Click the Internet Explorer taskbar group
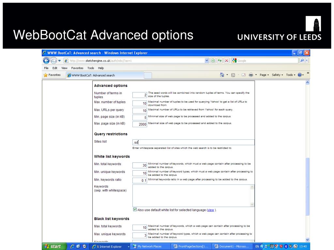The image size is (334, 250). 110,247
